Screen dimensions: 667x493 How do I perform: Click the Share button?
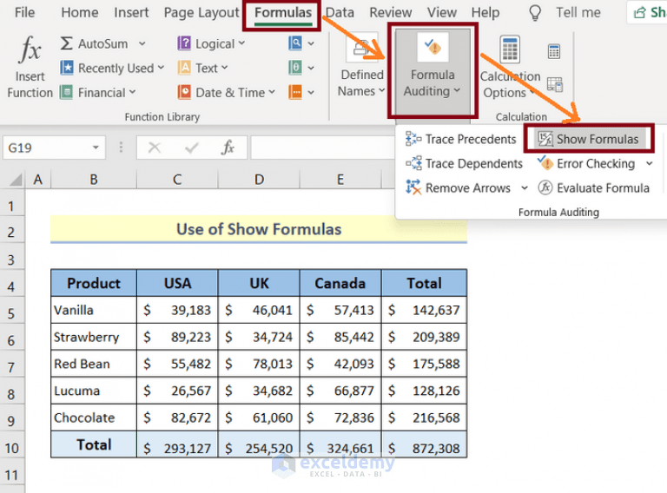(647, 12)
